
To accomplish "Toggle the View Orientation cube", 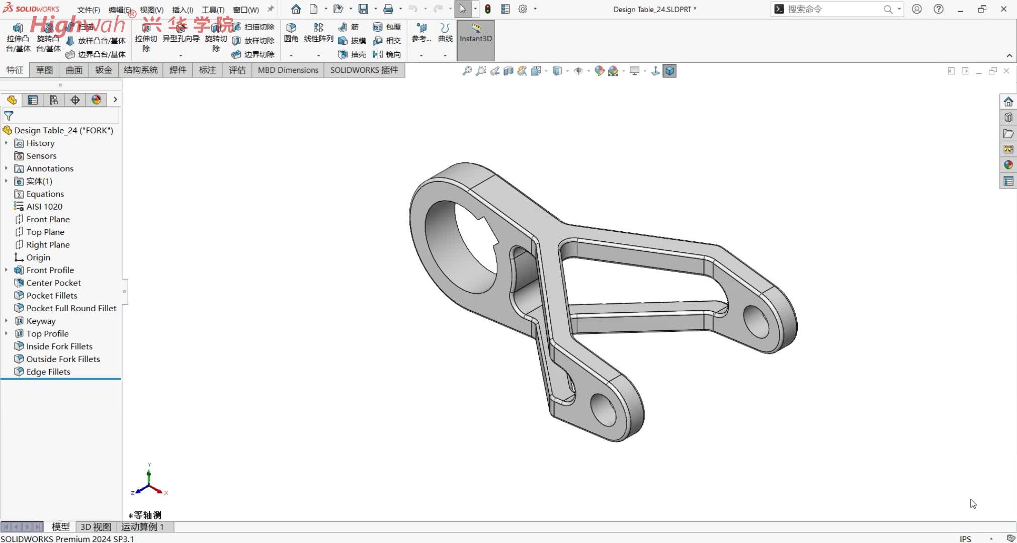I will 669,71.
